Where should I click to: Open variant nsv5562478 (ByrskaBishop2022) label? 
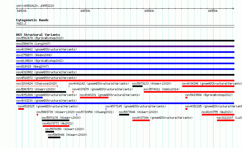[40, 38]
